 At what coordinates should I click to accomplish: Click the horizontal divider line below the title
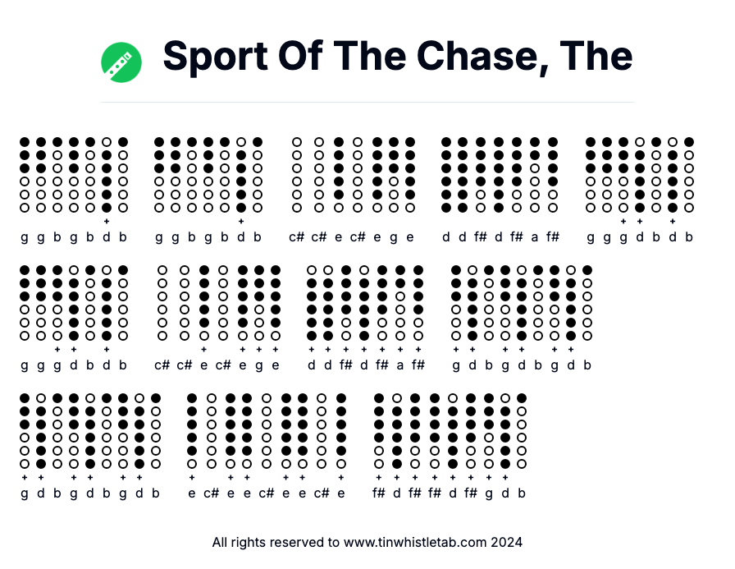(367, 103)
